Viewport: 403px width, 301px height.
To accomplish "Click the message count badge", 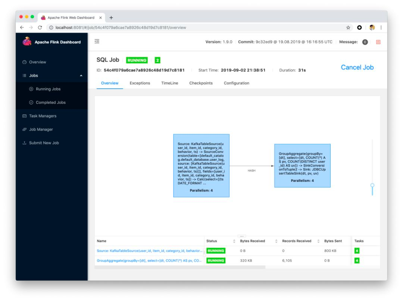I will pos(365,42).
